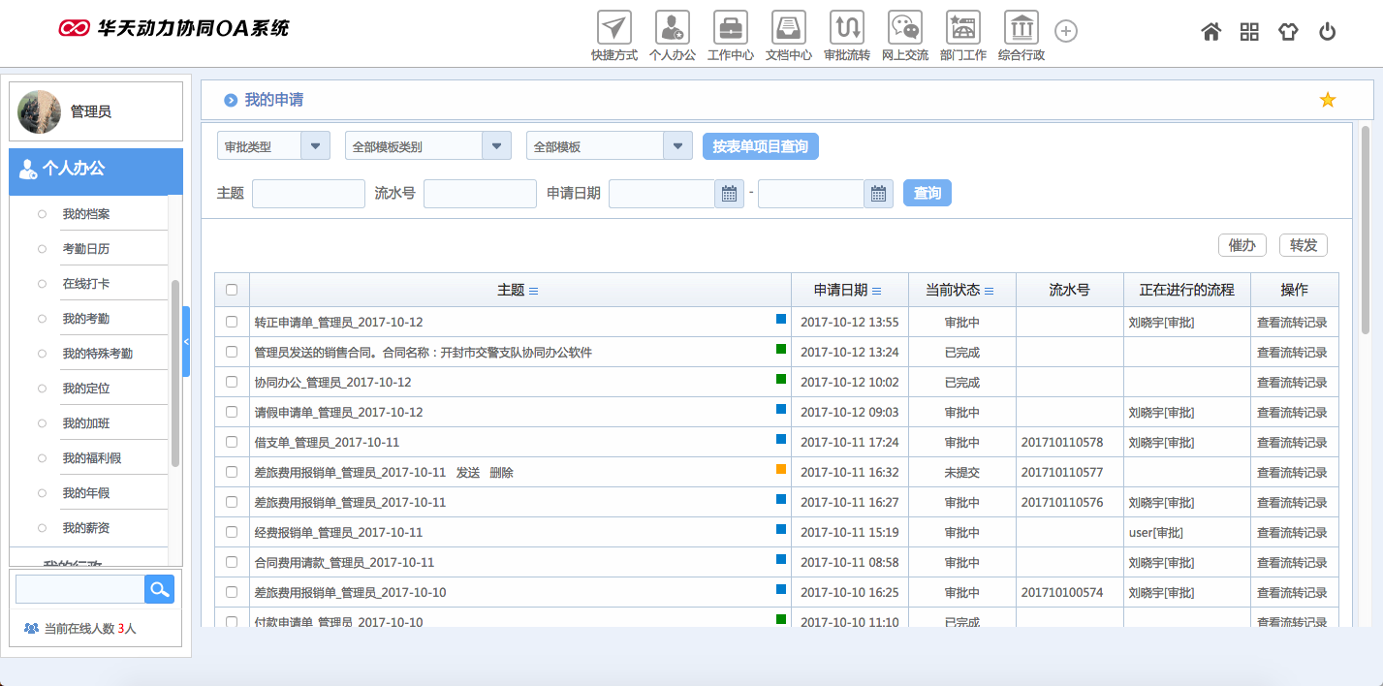The image size is (1383, 686).
Task: Open the 网上交流 online communication icon
Action: (x=904, y=27)
